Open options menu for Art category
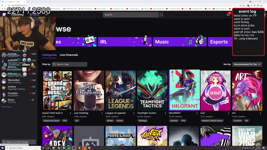 pyautogui.click(x=260, y=113)
